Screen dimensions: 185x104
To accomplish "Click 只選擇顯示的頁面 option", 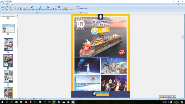I will (81, 9).
